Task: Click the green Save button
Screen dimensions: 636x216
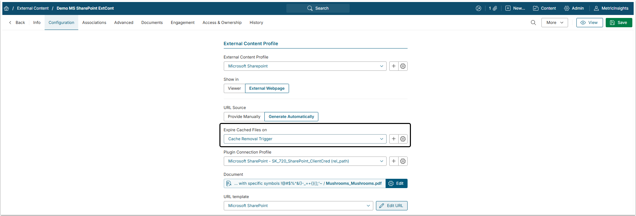Action: coord(619,23)
